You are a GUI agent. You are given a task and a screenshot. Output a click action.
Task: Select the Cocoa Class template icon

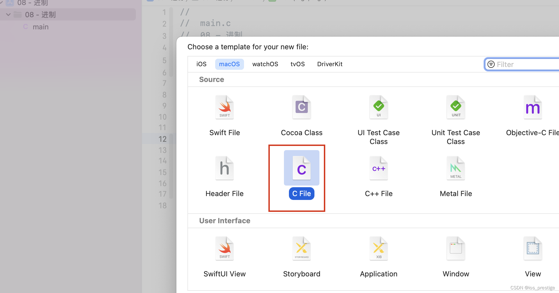tap(302, 107)
